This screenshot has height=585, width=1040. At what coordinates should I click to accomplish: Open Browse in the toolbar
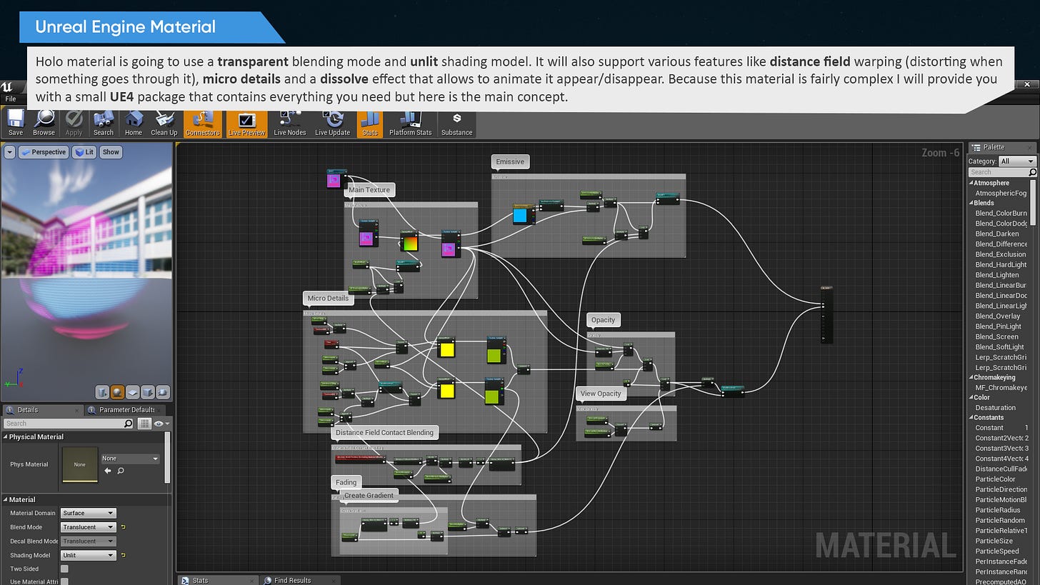click(x=44, y=123)
